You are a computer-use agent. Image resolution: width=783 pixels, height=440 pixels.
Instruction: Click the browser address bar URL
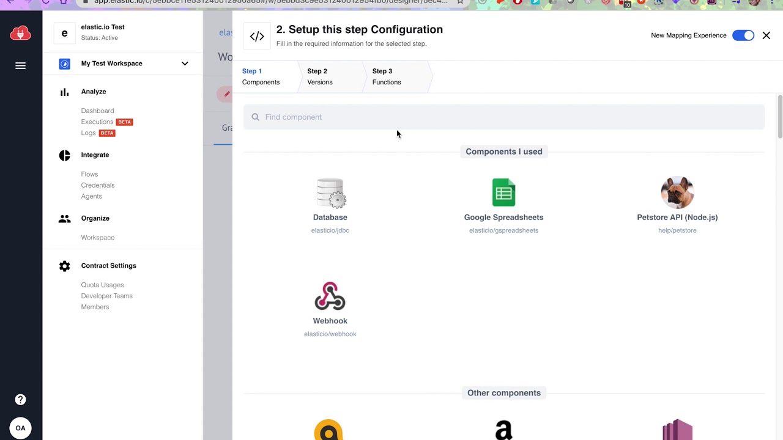[x=270, y=2]
